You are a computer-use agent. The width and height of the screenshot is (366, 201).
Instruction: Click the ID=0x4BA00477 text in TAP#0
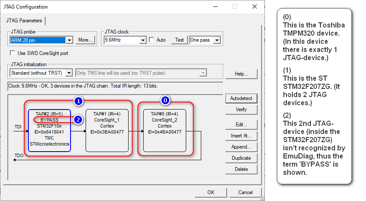(x=165, y=132)
